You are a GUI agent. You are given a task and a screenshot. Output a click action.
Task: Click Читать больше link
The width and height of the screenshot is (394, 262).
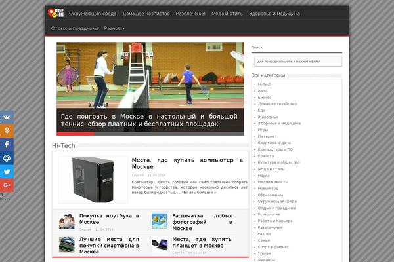[199, 193]
